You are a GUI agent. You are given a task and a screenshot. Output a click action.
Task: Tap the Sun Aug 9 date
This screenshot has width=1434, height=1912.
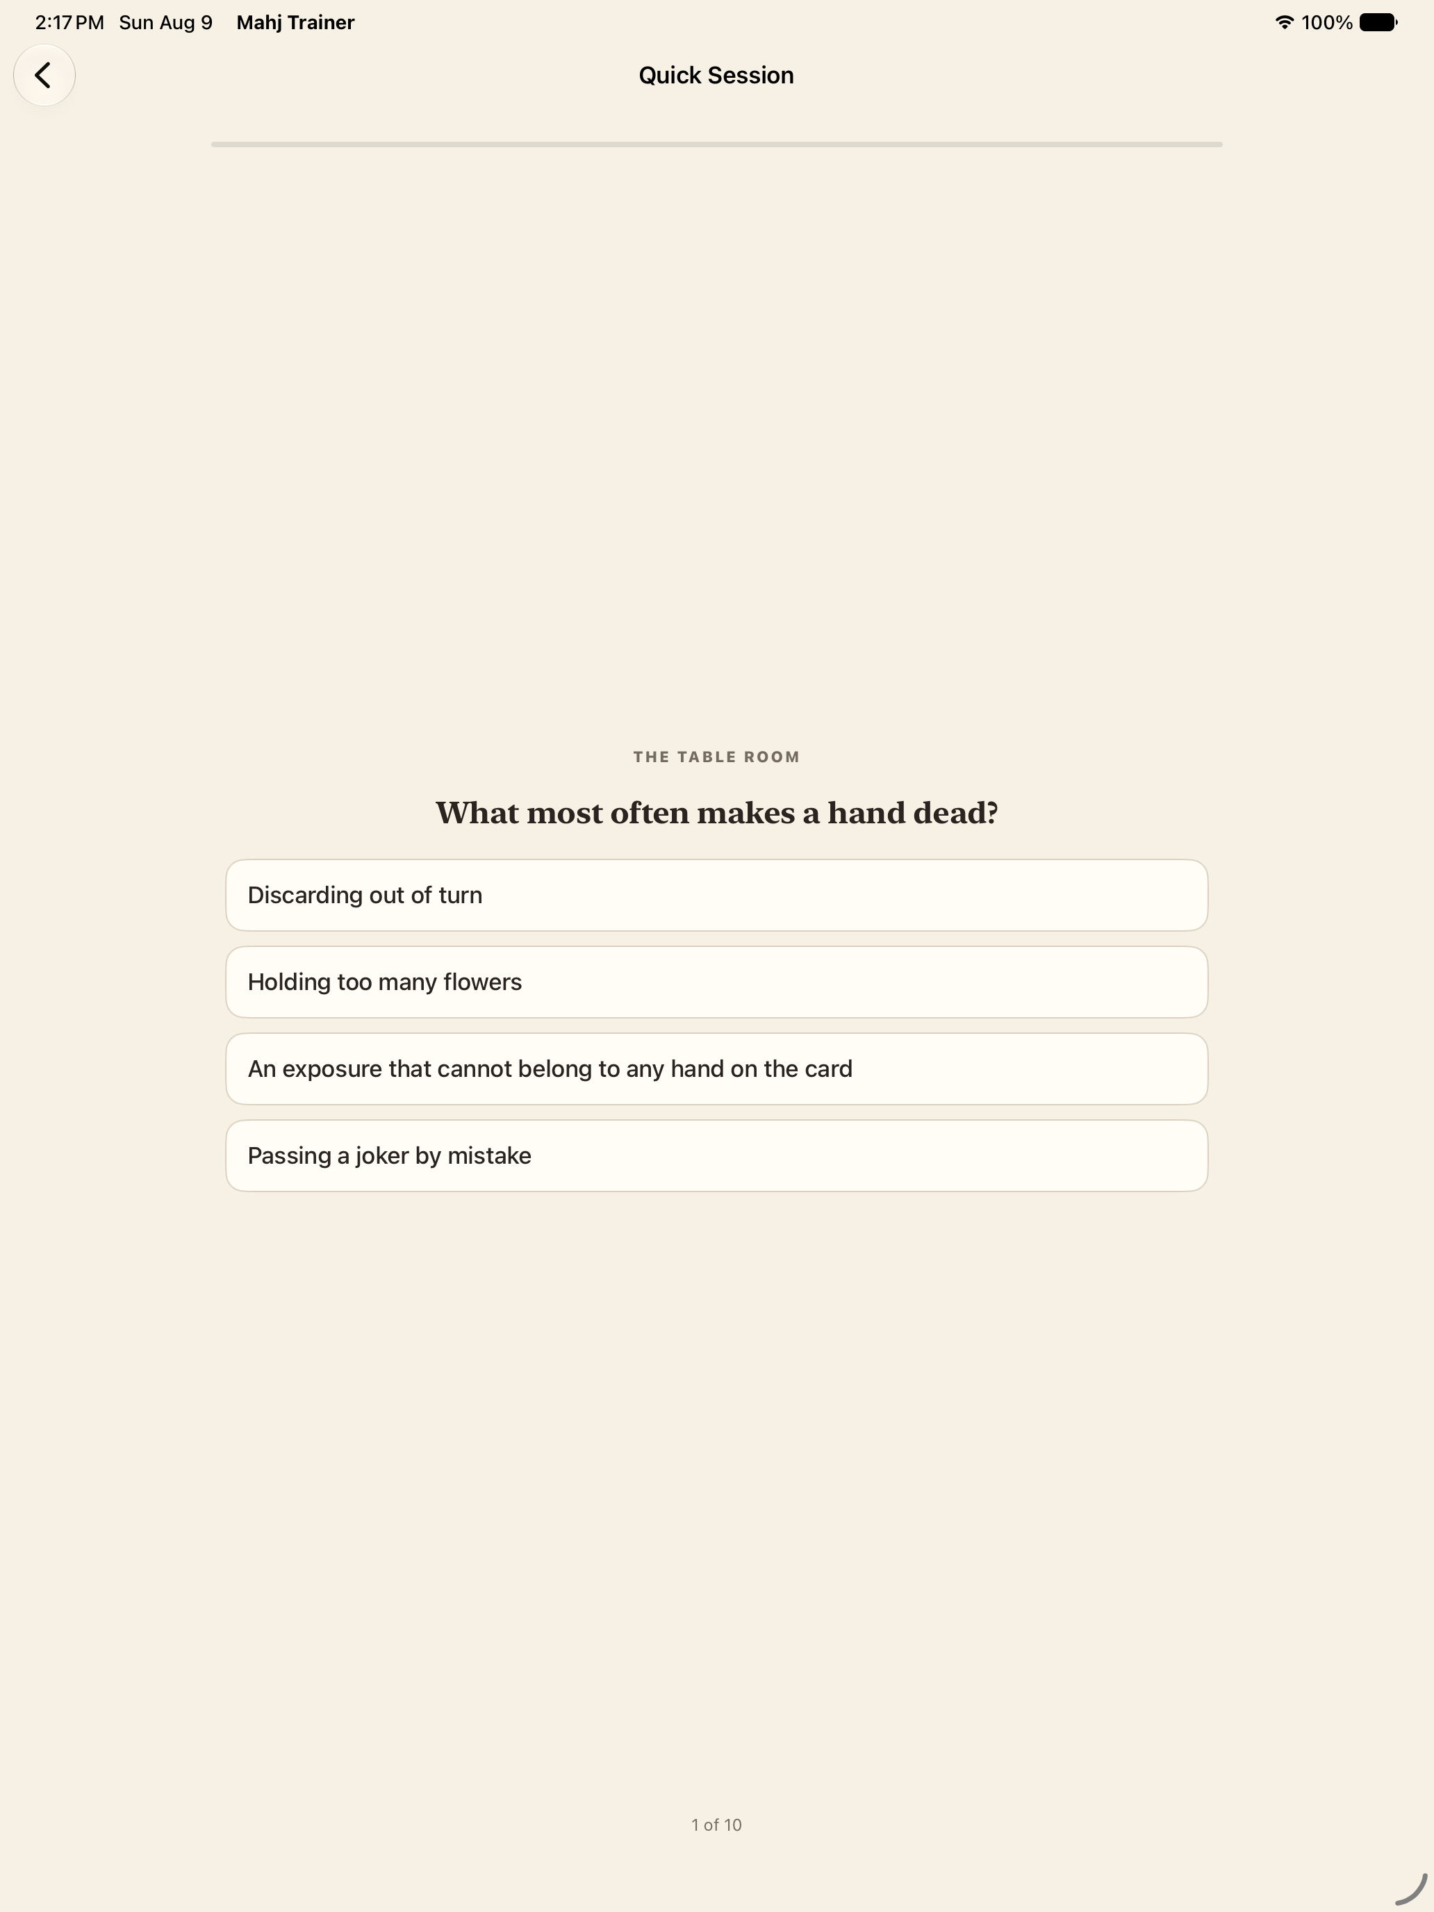166,22
